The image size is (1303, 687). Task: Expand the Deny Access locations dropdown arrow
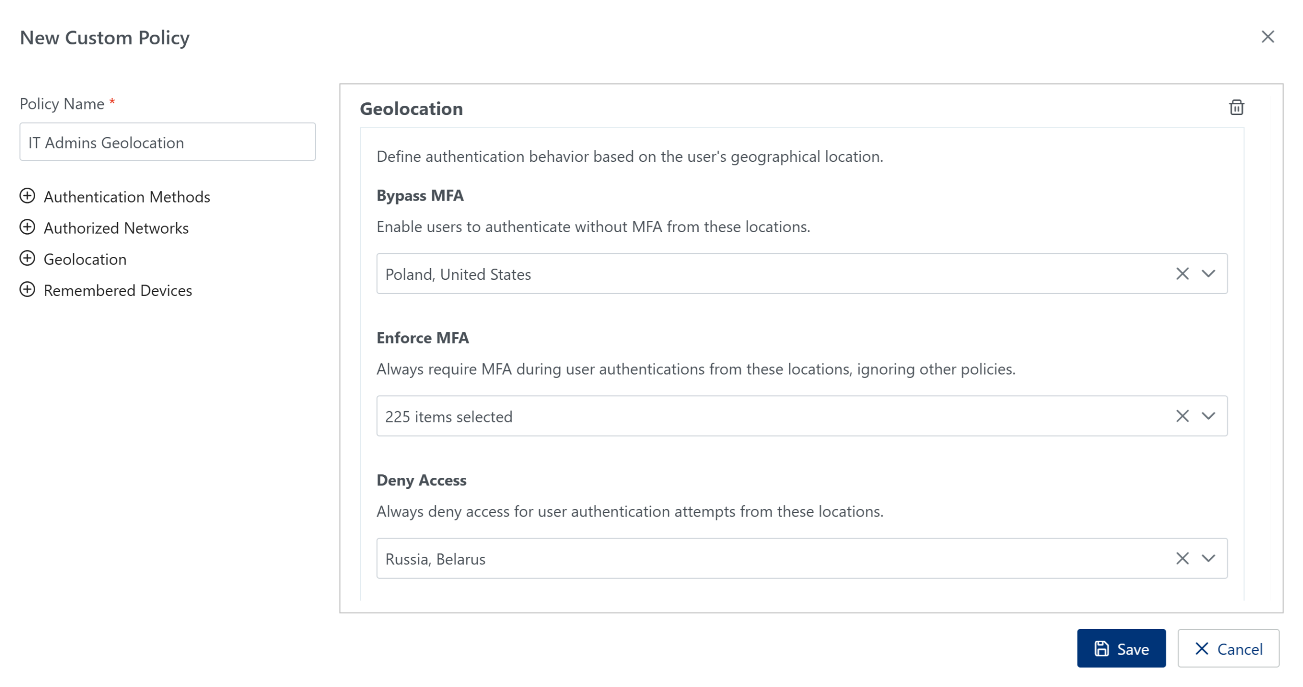1208,559
